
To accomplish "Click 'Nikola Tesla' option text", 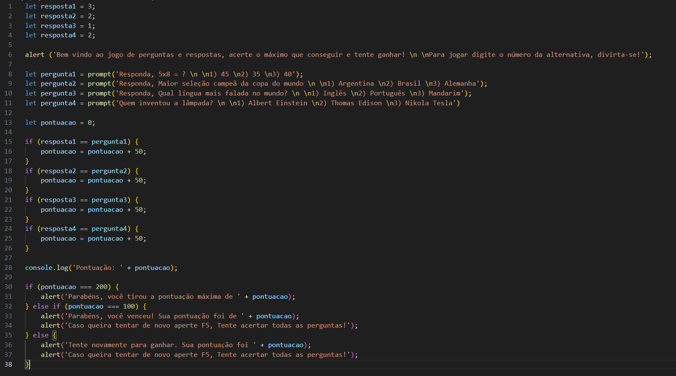I will (429, 103).
